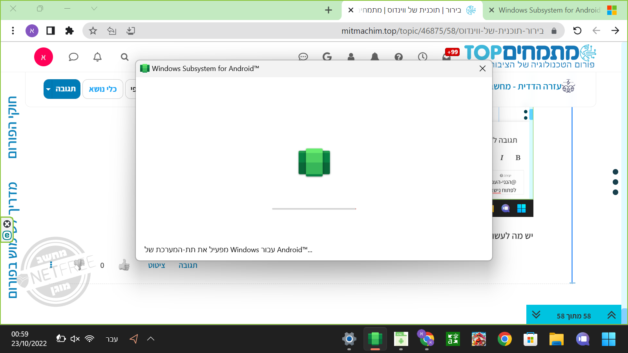Open the כלי נושא topic tools menu
This screenshot has width=628, height=353.
click(x=103, y=89)
